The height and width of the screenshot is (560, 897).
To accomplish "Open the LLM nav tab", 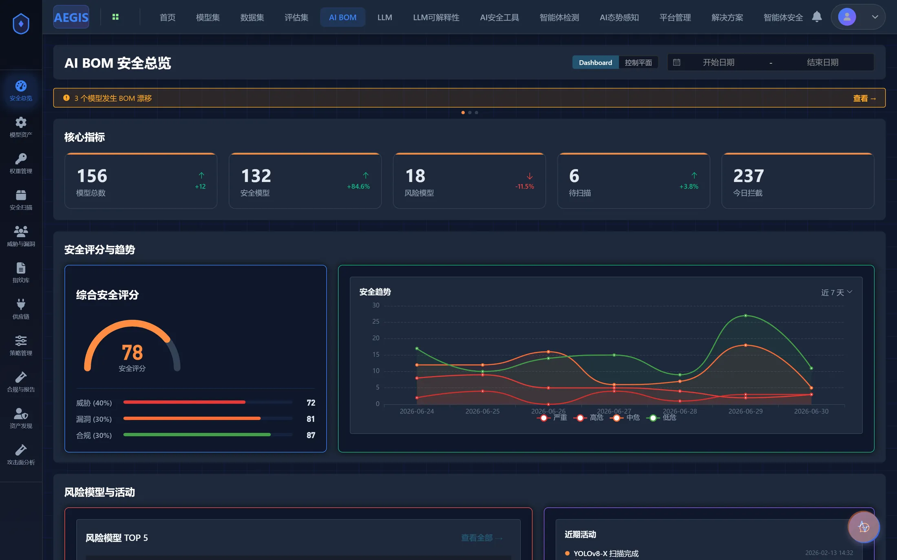I will click(384, 17).
